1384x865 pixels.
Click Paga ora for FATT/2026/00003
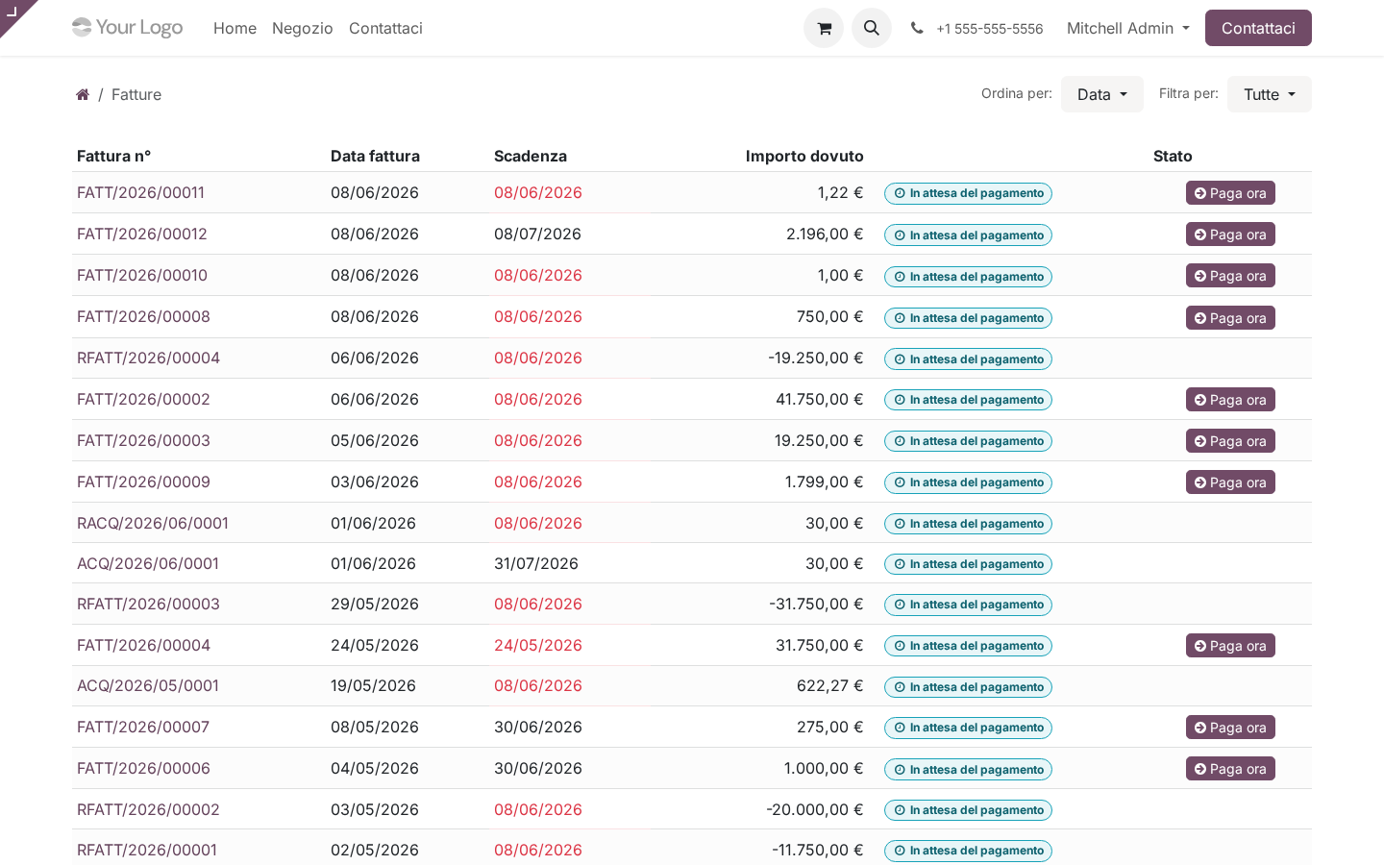(x=1230, y=441)
